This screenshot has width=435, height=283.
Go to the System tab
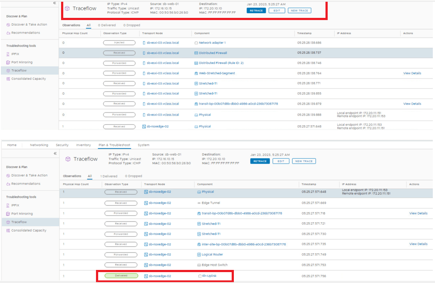pos(144,145)
